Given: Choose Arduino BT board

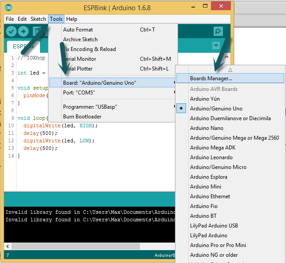Looking at the screenshot, I should 230,216.
